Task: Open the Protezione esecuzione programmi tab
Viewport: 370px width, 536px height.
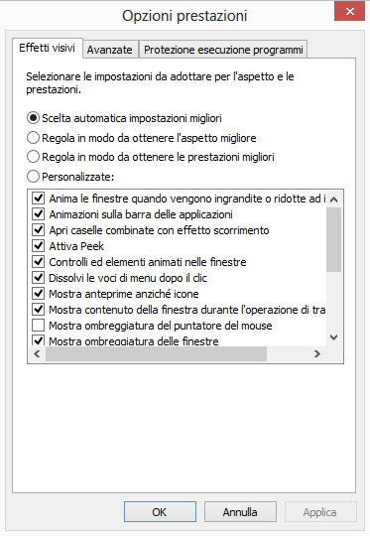Action: (x=223, y=50)
